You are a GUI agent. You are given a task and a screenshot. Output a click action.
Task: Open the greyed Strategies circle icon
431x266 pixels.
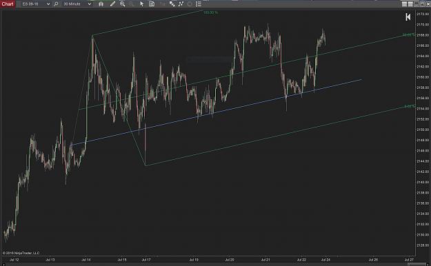[190, 4]
